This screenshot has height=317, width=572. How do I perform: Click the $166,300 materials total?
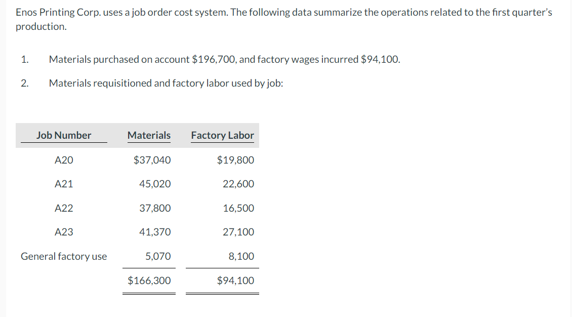tap(149, 281)
